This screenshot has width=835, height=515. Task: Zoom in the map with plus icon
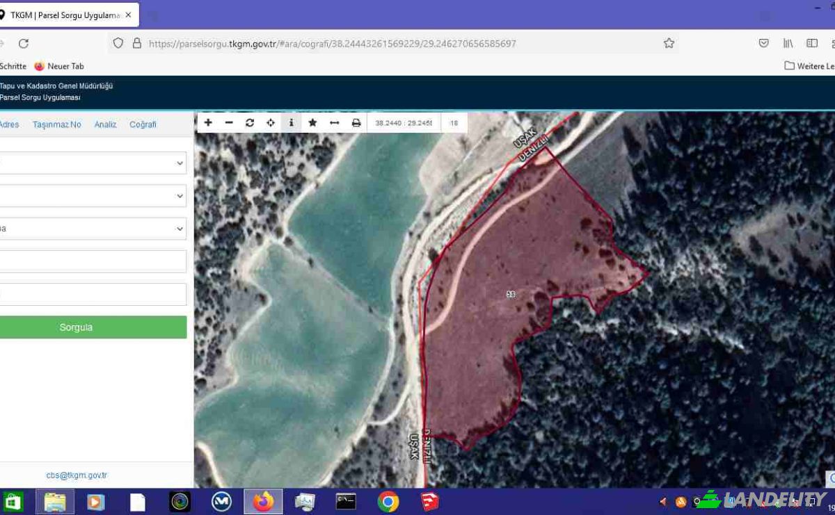(208, 122)
